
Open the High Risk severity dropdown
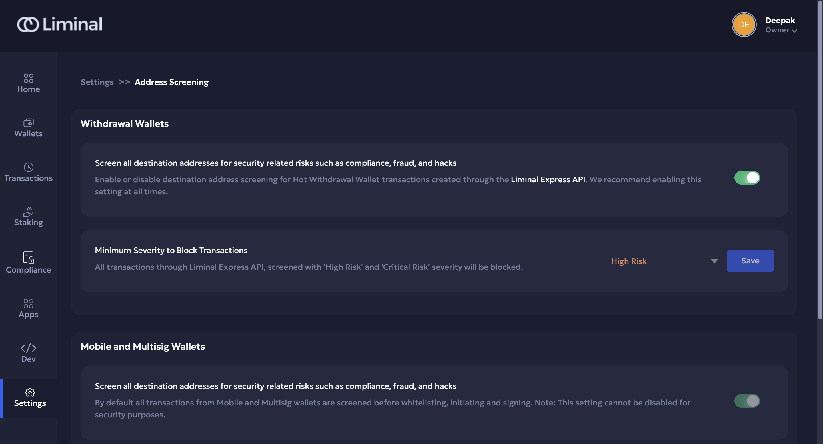664,261
